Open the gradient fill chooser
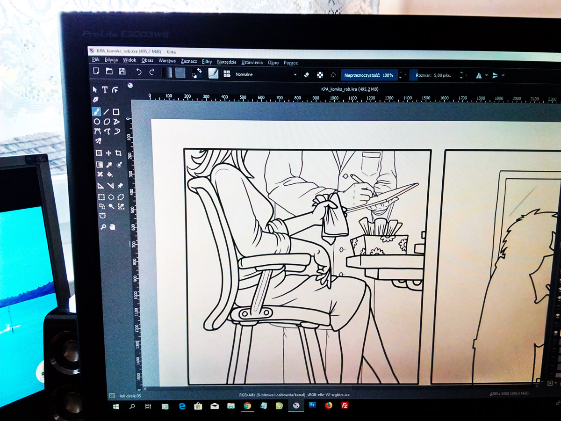 (167, 73)
